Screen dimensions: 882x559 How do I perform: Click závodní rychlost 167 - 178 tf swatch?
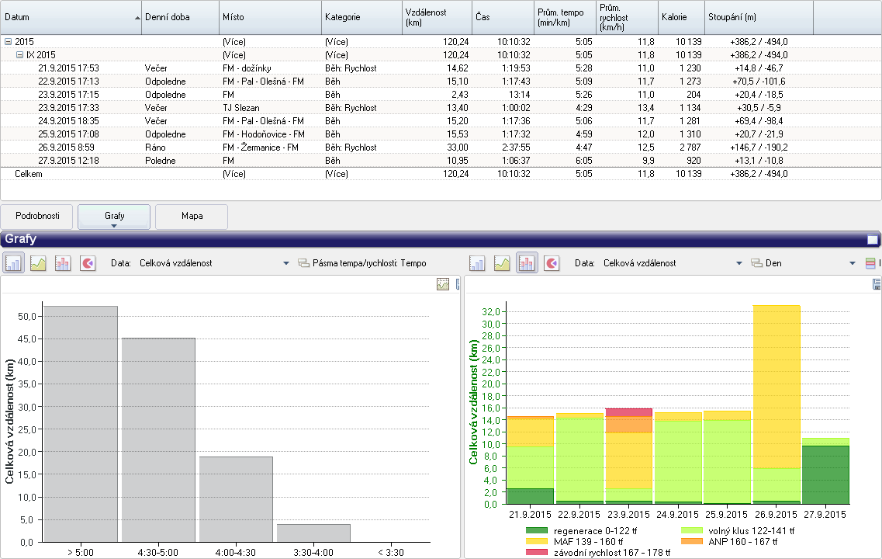pyautogui.click(x=537, y=552)
